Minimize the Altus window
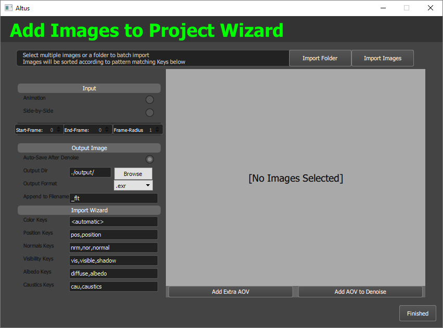443x328 pixels. (383, 8)
